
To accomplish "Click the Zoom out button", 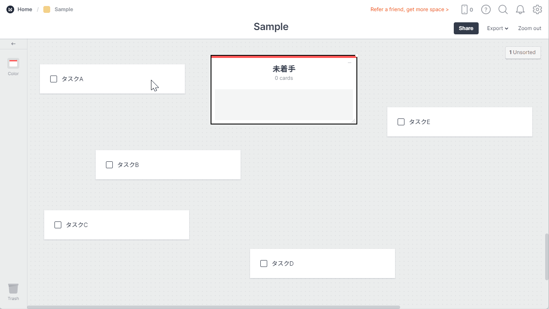I will [530, 28].
